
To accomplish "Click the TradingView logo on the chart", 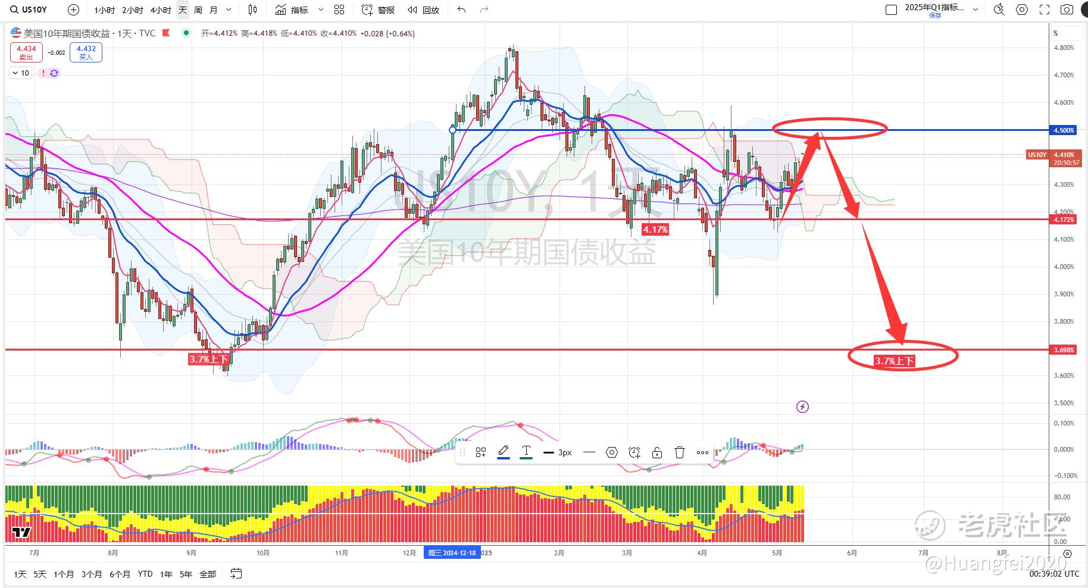I will pyautogui.click(x=21, y=532).
